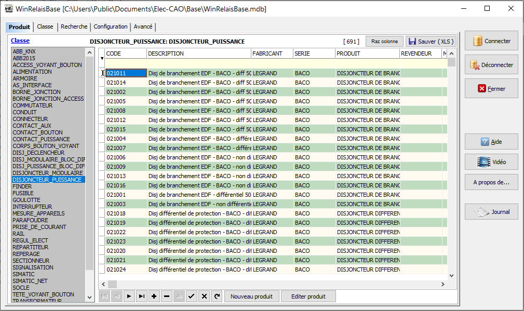Insert a record with the plus icon

coord(154,296)
